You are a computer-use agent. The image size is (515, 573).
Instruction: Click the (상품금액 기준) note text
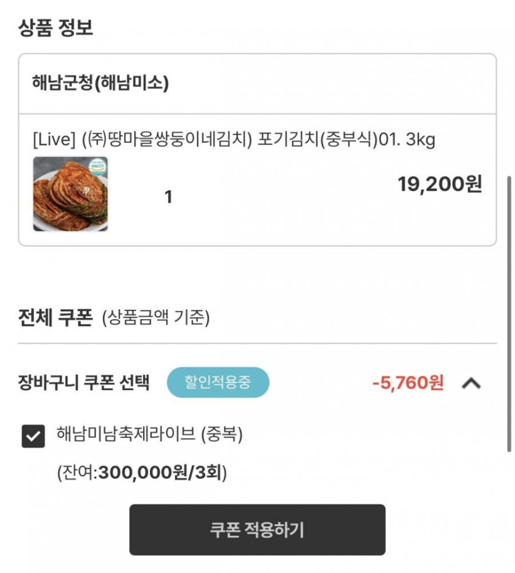point(155,319)
